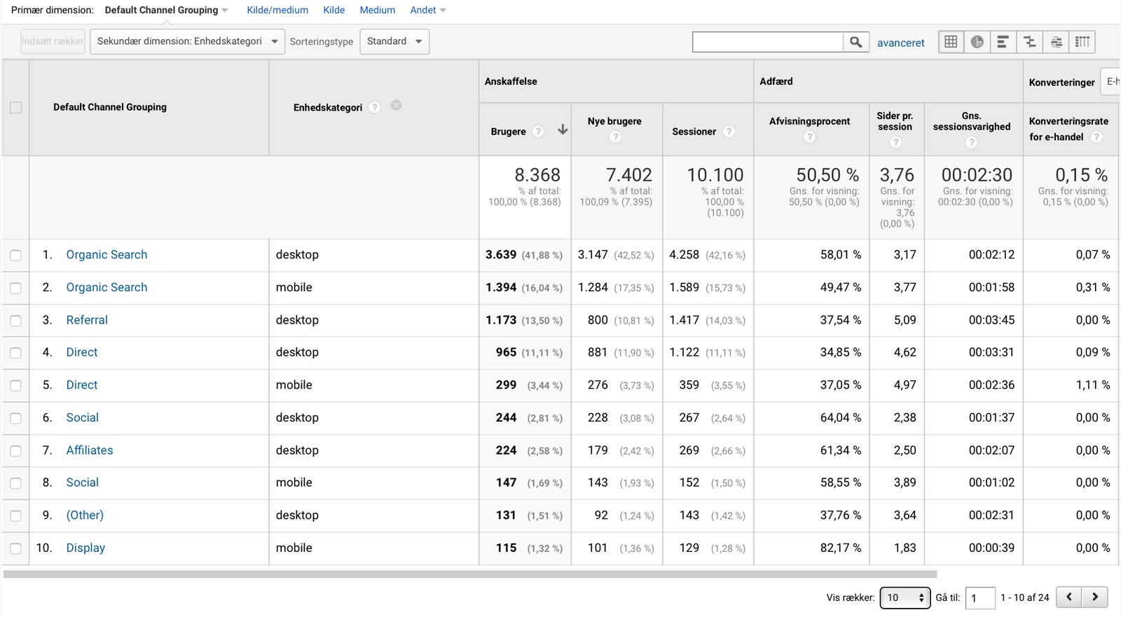The width and height of the screenshot is (1121, 617).
Task: Switch to comparison view icon
Action: [1030, 42]
